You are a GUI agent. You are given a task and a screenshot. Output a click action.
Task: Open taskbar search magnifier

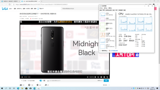tap(6, 88)
